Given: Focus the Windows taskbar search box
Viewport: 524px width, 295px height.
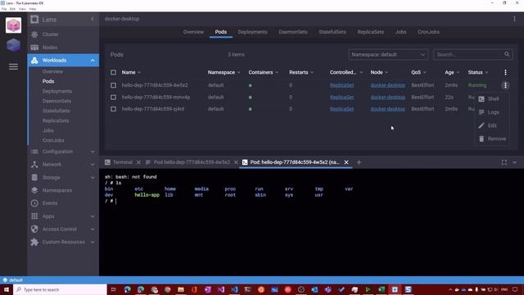Looking at the screenshot, I should (60, 289).
